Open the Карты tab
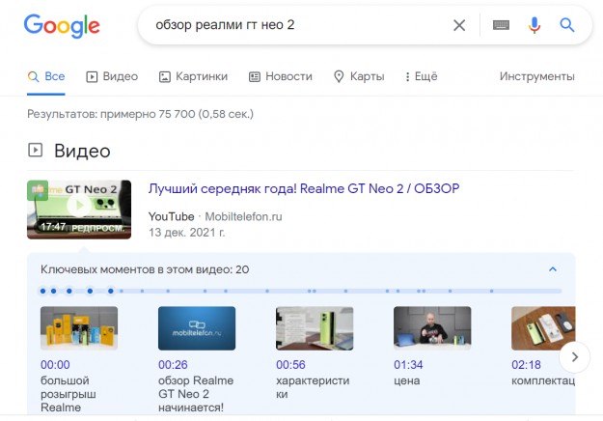The image size is (603, 421). (x=359, y=76)
